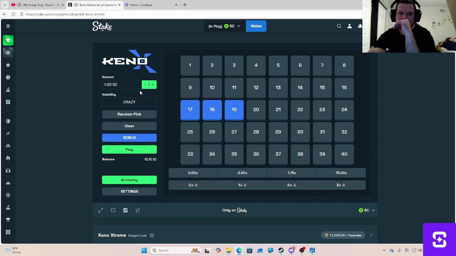Change the CRAZY volatility selector

129,102
